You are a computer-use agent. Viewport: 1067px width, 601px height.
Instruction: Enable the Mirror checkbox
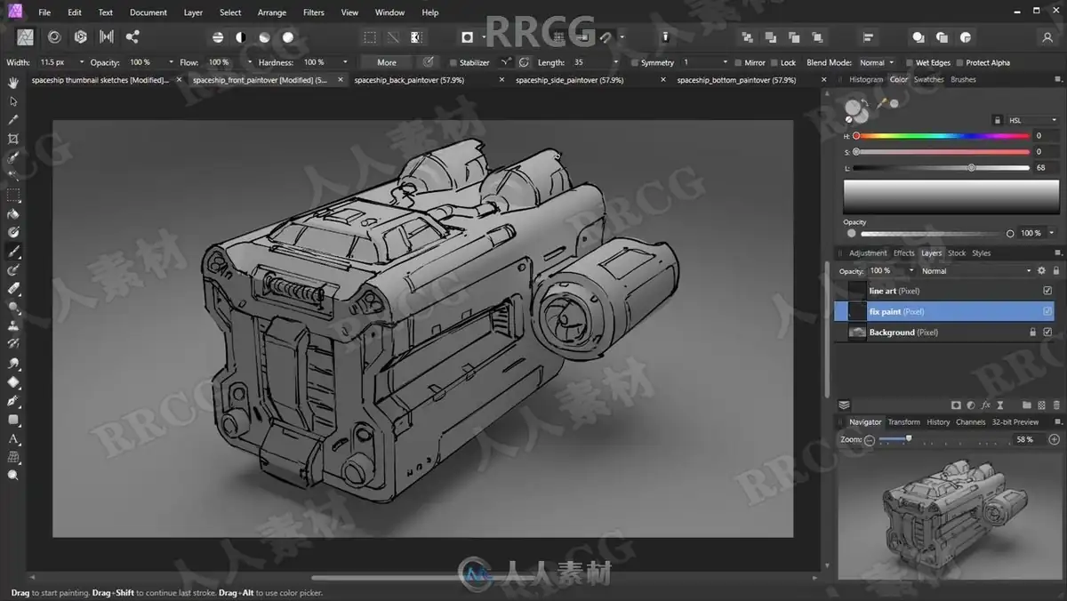coord(737,63)
